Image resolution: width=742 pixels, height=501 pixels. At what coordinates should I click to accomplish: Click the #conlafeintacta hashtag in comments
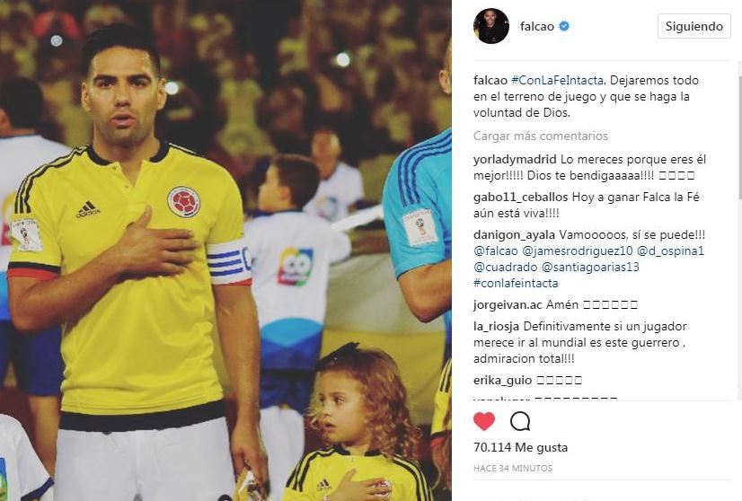pos(516,284)
